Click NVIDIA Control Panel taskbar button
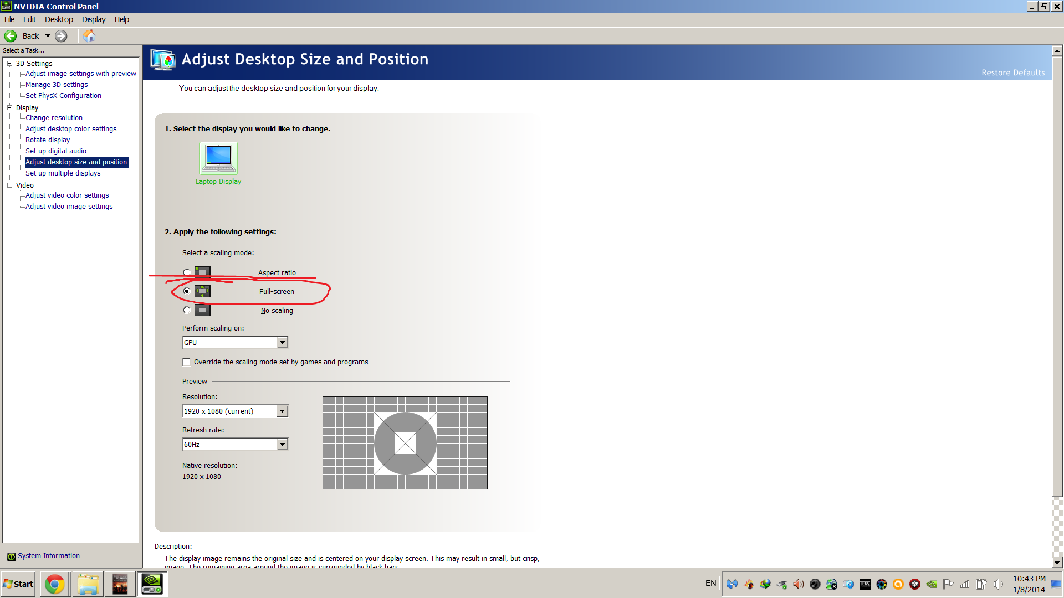Image resolution: width=1064 pixels, height=598 pixels. pos(152,584)
